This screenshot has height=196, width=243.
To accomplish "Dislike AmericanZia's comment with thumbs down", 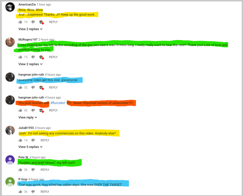I will point(33,22).
